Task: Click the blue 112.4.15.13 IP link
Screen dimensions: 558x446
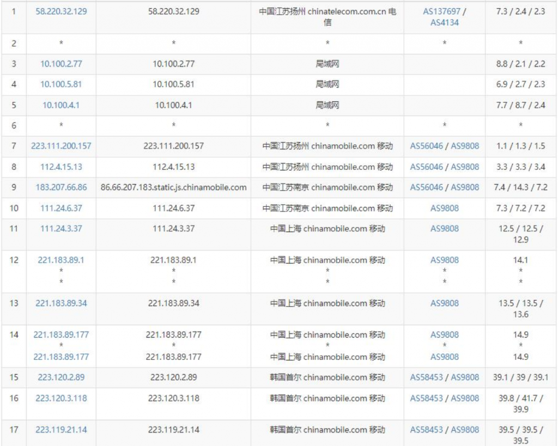Action: click(61, 167)
